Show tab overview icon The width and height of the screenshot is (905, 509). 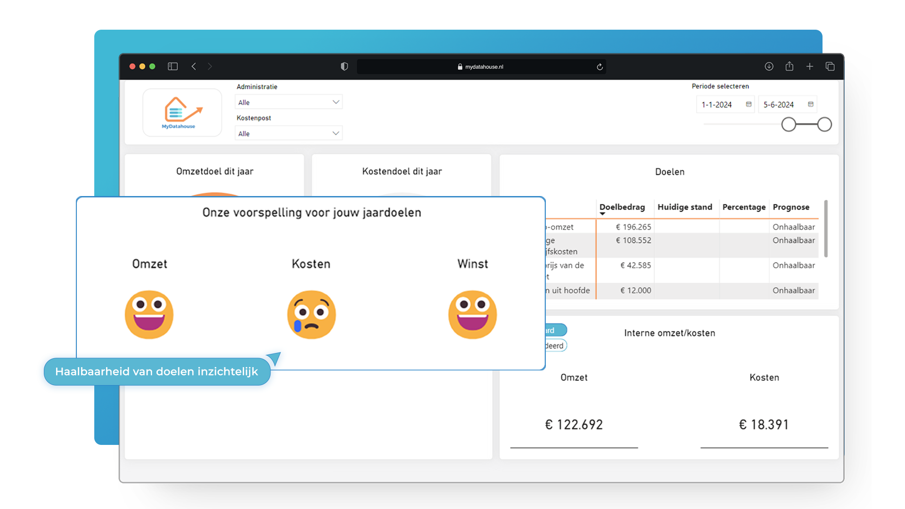[830, 66]
